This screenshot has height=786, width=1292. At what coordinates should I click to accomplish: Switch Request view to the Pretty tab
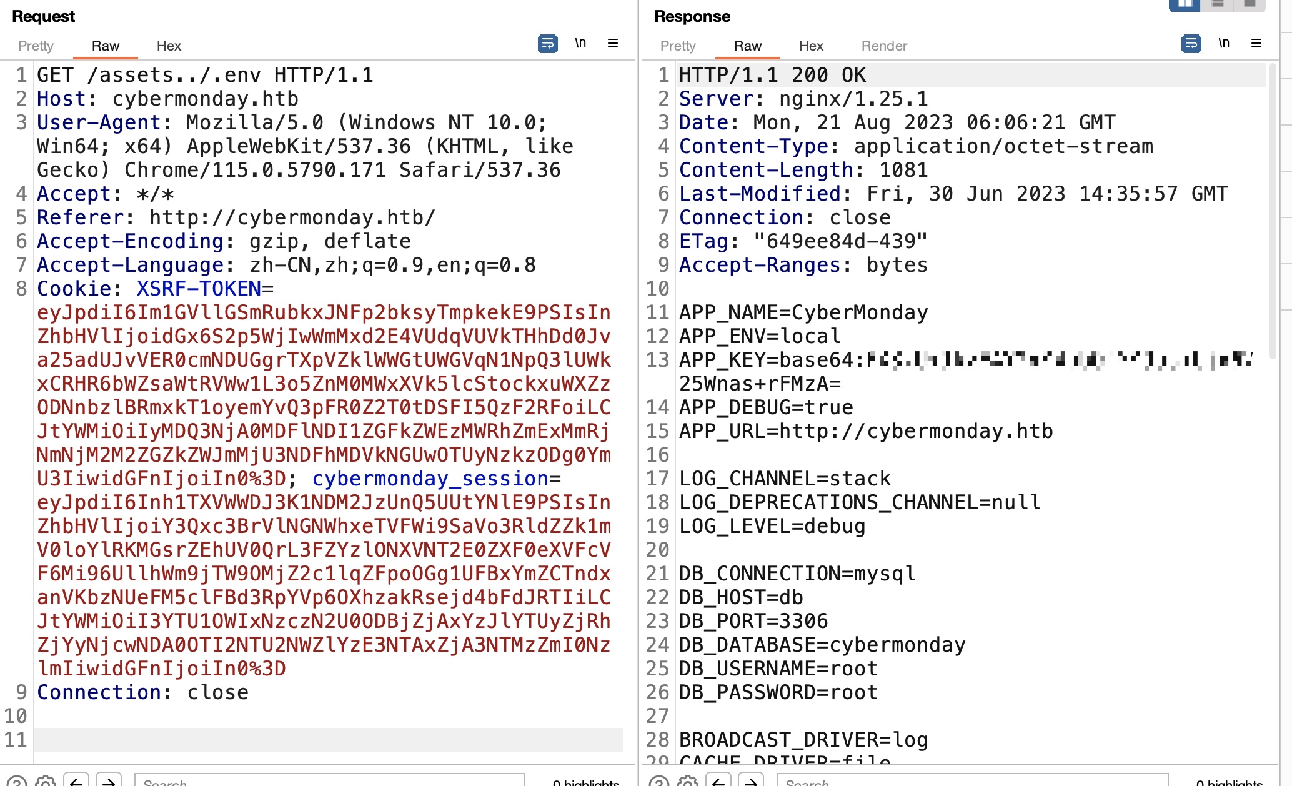click(x=36, y=46)
